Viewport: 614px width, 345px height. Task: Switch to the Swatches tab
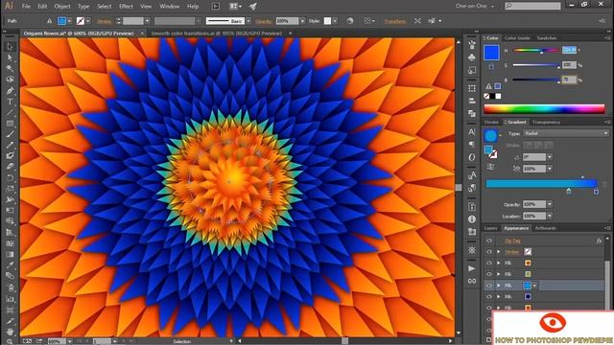pyautogui.click(x=546, y=38)
